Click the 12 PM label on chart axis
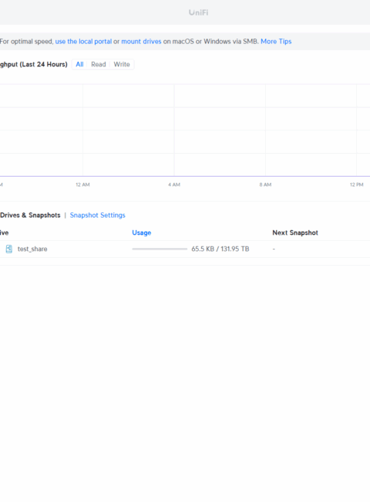Image resolution: width=370 pixels, height=502 pixels. pos(357,185)
